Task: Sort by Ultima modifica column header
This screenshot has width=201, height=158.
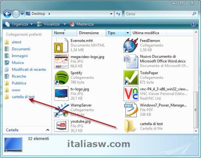Action: pos(148,33)
